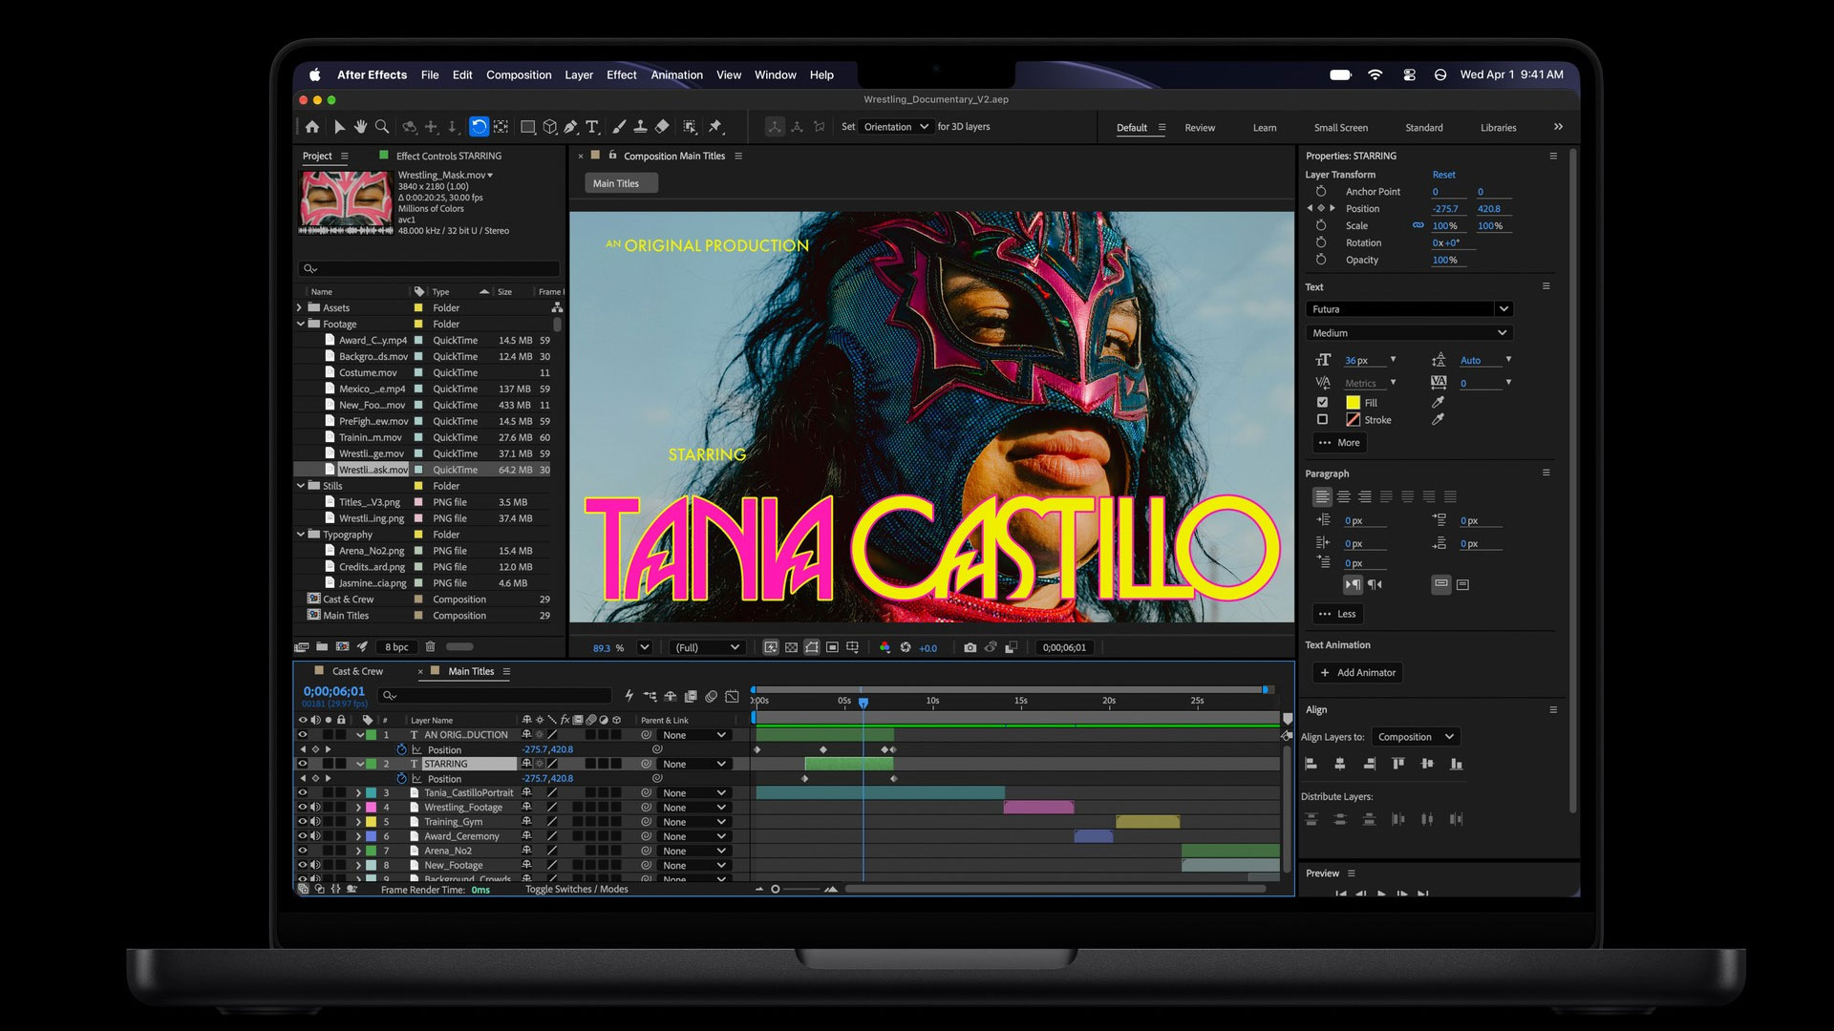Viewport: 1834px width, 1031px height.
Task: Select the Selection arrow tool
Action: pyautogui.click(x=339, y=126)
